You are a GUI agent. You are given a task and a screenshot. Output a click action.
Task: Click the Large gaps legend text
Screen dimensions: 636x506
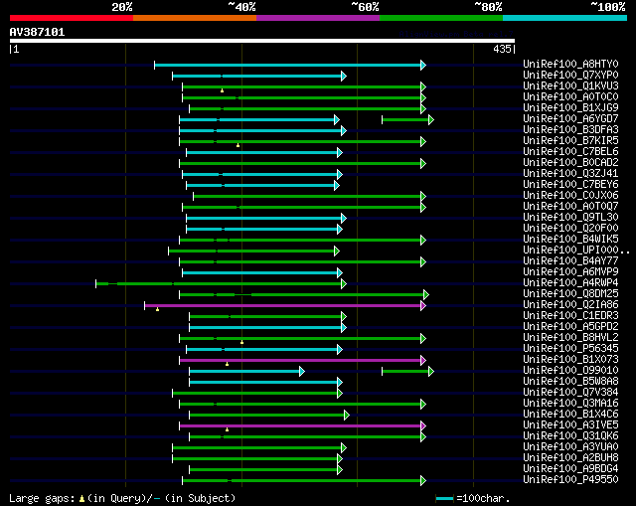pyautogui.click(x=42, y=498)
